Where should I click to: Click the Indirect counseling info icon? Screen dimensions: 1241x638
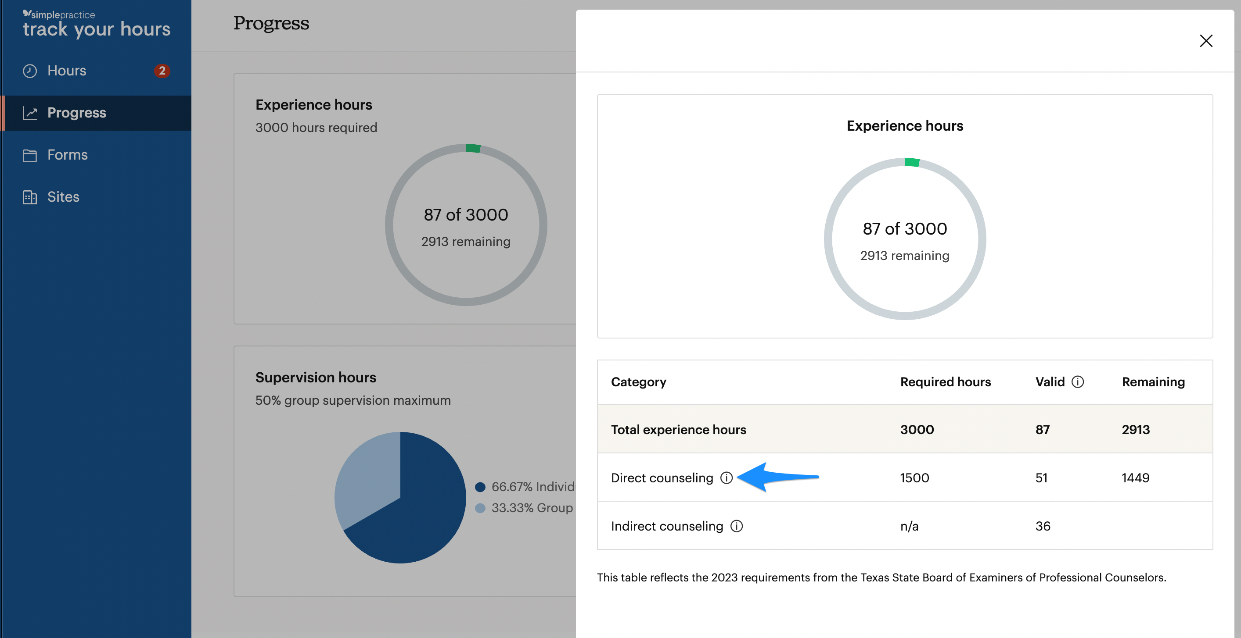(x=737, y=526)
